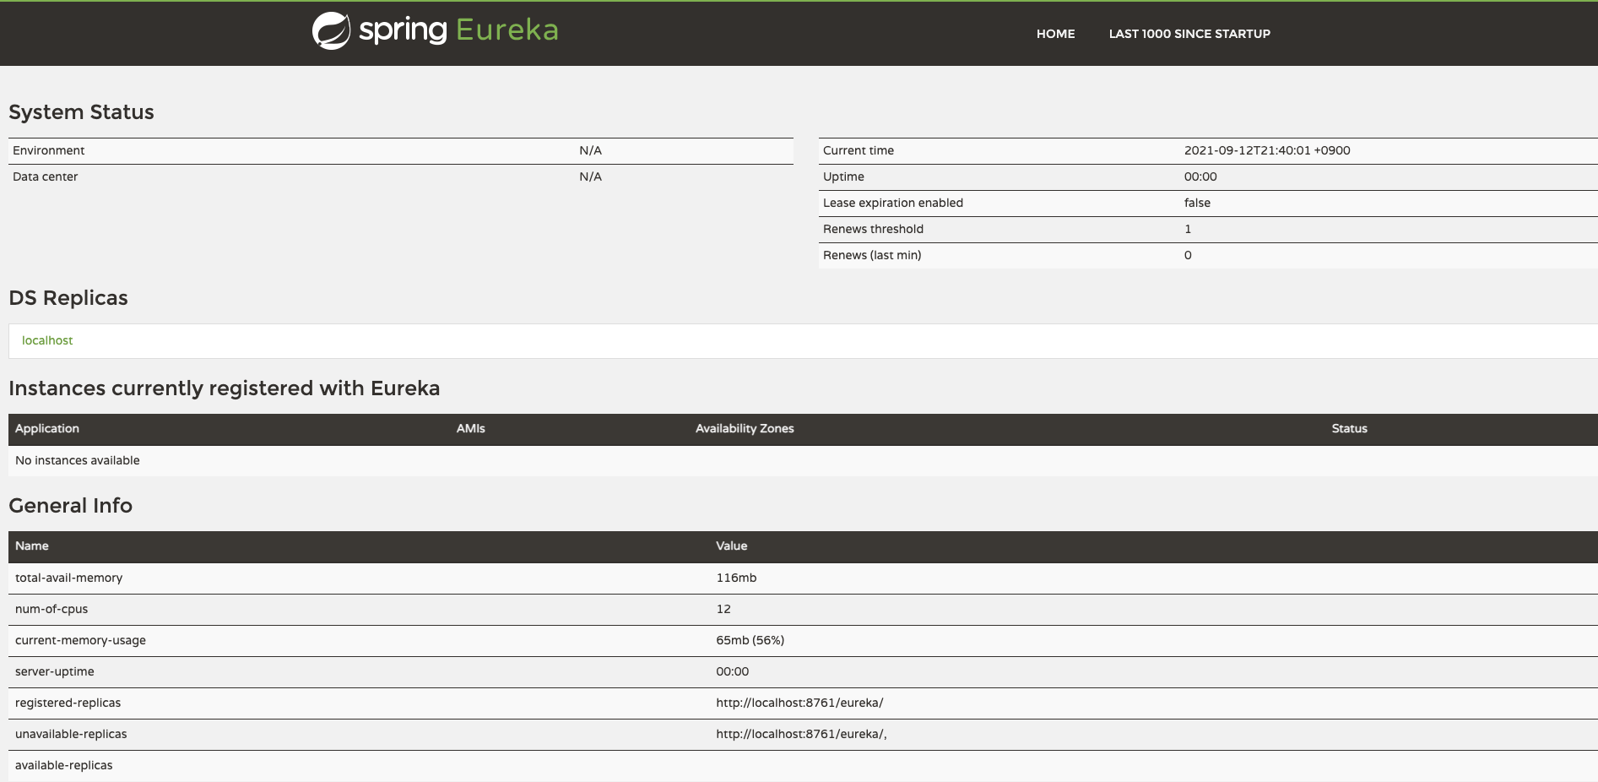Select the 65mb (56%) usage value

750,640
